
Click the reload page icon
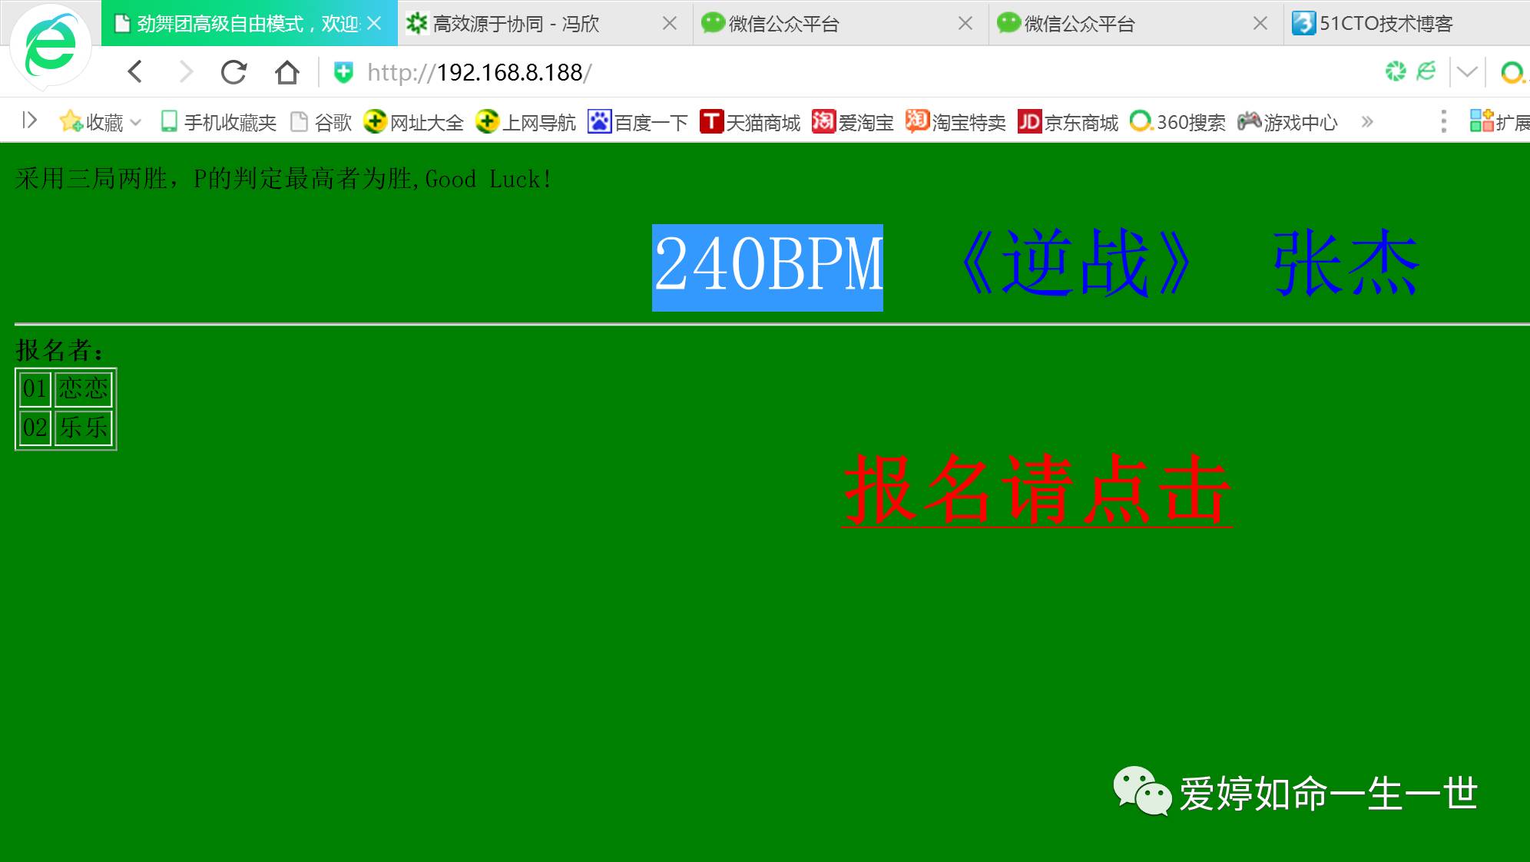(233, 72)
